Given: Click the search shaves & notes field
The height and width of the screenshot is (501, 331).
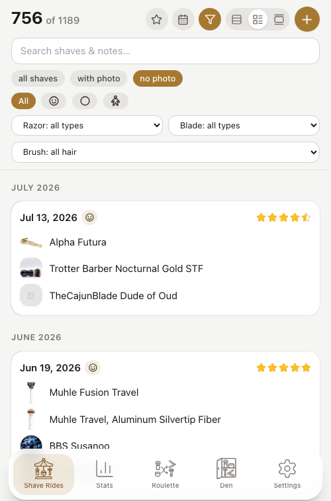Looking at the screenshot, I should point(165,51).
